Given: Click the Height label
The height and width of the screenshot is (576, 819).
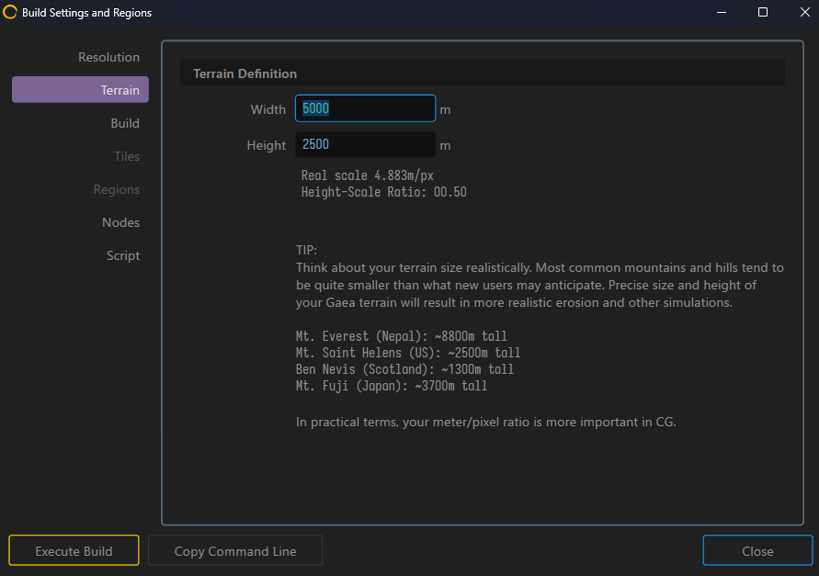Looking at the screenshot, I should pyautogui.click(x=267, y=145).
